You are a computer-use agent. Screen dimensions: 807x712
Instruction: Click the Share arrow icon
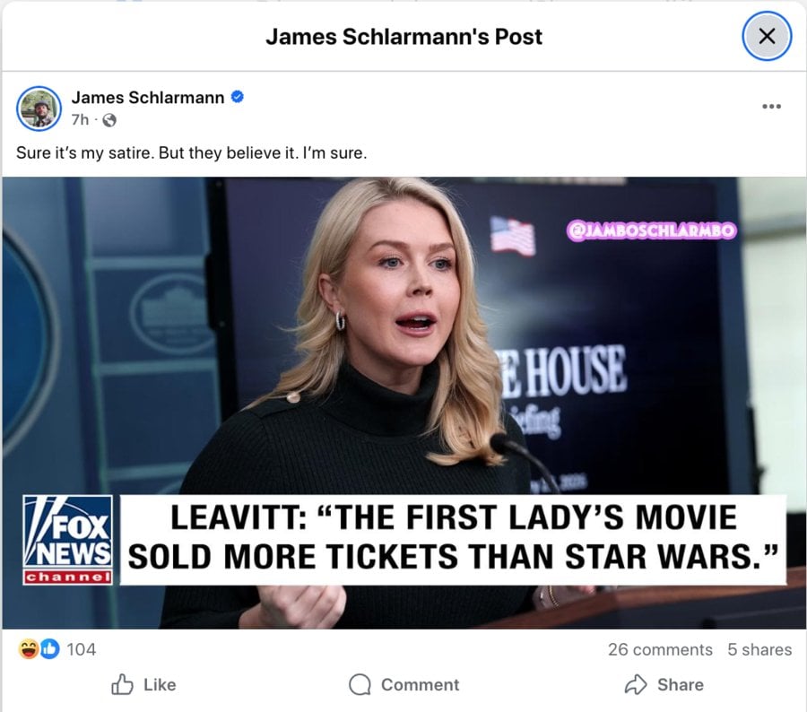click(x=636, y=684)
